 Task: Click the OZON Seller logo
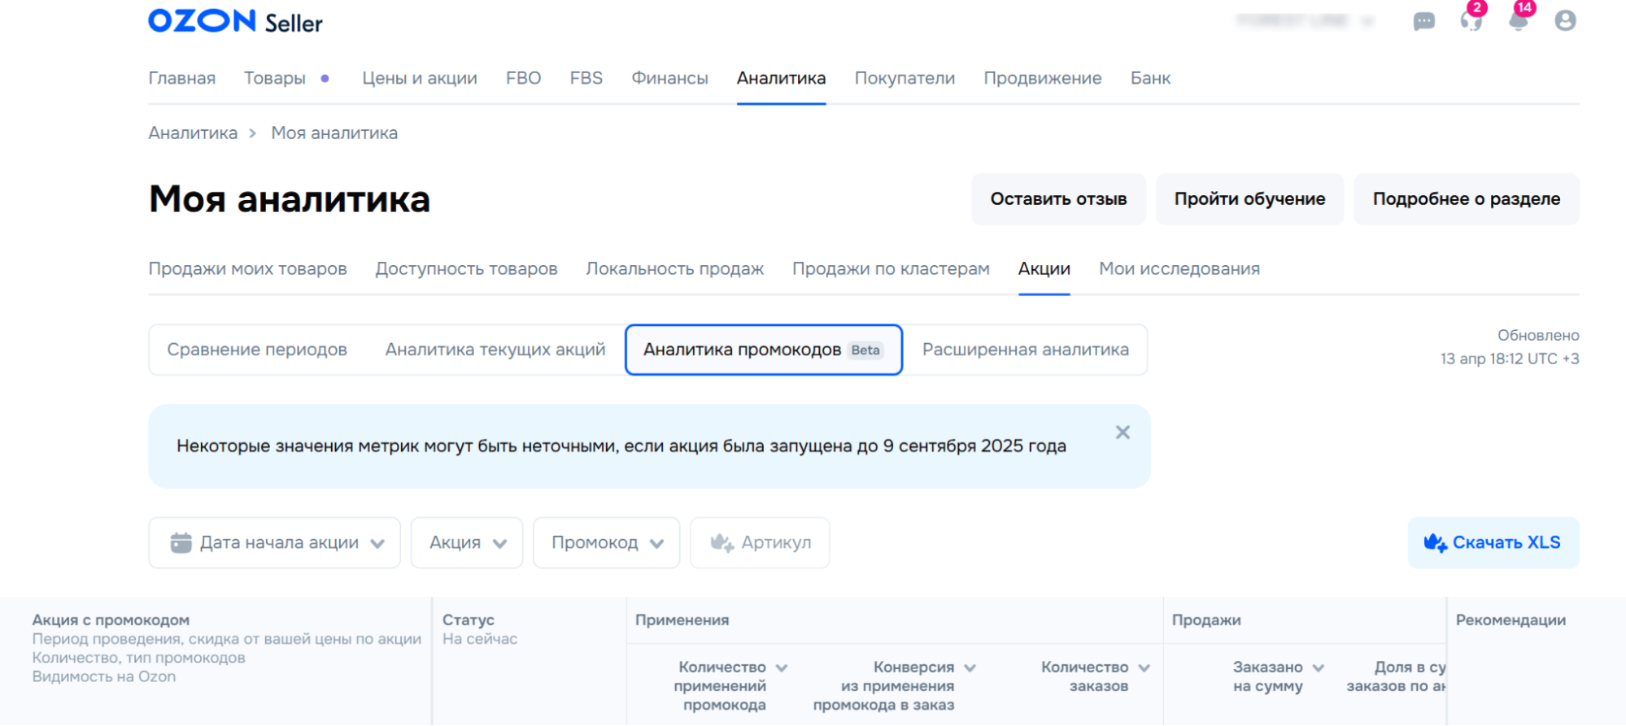click(235, 21)
